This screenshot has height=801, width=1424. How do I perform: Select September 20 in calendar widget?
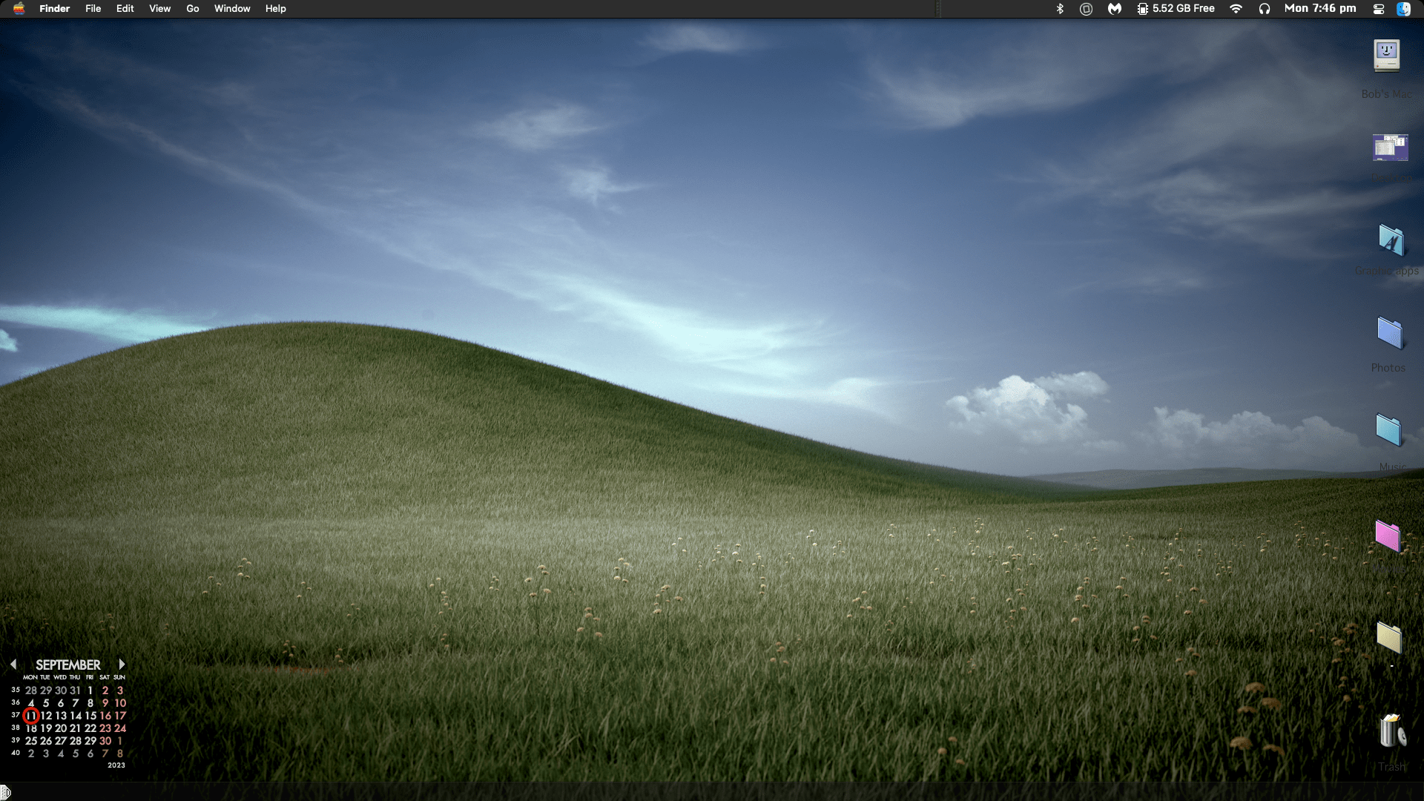click(61, 728)
